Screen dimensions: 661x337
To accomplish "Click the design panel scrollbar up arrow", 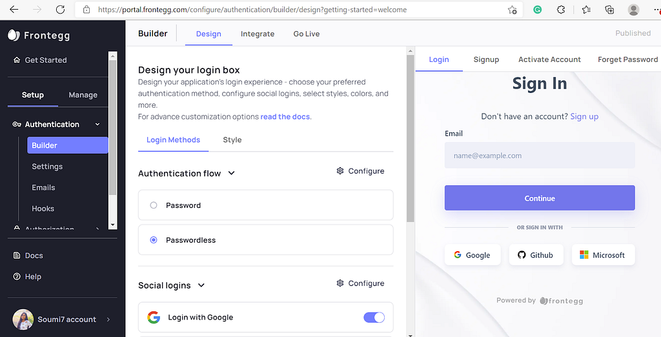I will pos(410,51).
